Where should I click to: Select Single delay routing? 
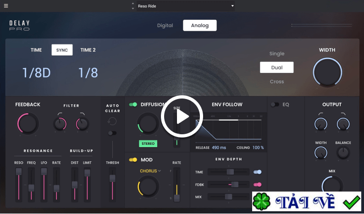point(277,54)
